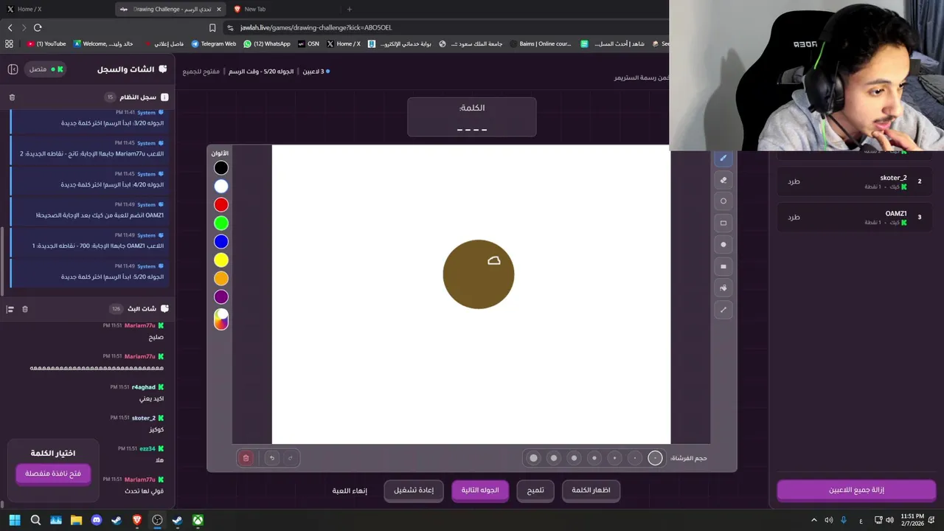This screenshot has width=944, height=531.
Task: Choose the third-smallest brush size
Action: [x=614, y=458]
